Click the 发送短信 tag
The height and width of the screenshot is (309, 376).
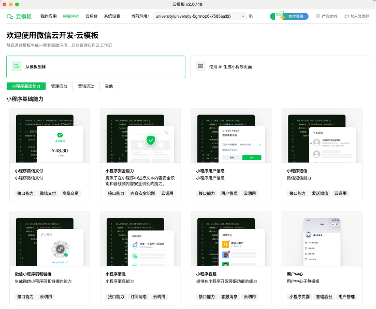[x=320, y=193]
